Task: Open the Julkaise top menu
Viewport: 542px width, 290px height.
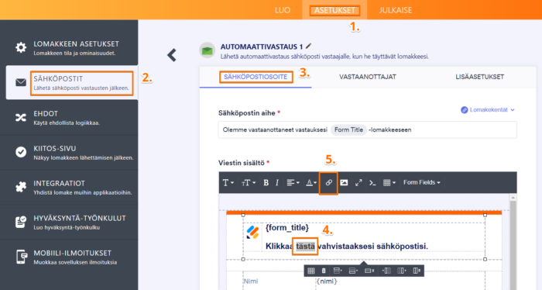Action: tap(395, 10)
